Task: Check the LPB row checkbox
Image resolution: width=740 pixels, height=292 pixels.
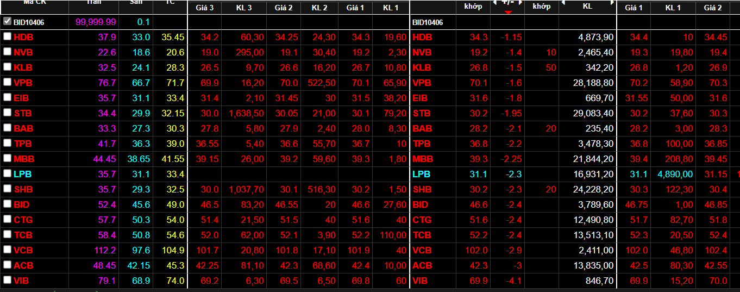Action: (x=7, y=173)
